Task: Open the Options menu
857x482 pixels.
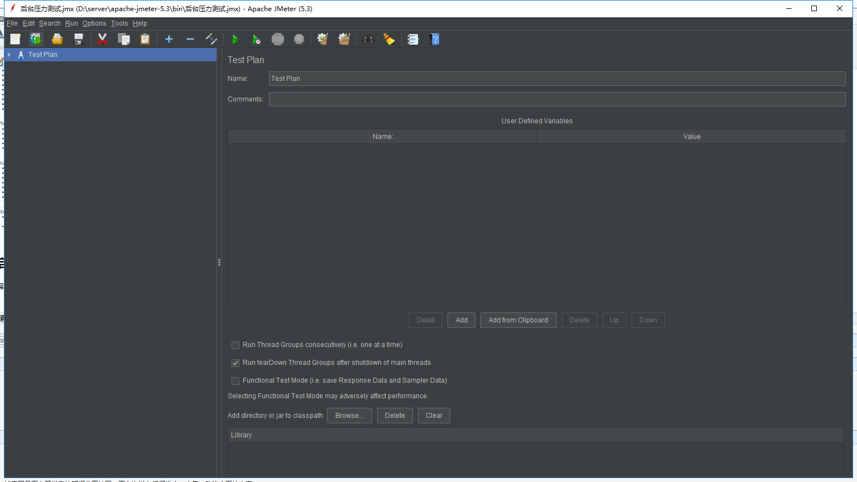Action: click(94, 23)
